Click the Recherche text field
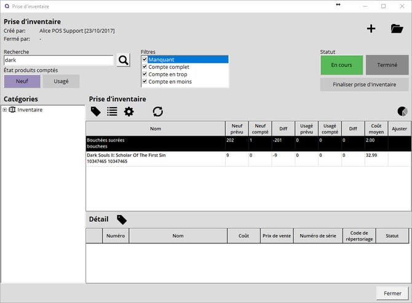The image size is (412, 303). tap(58, 60)
